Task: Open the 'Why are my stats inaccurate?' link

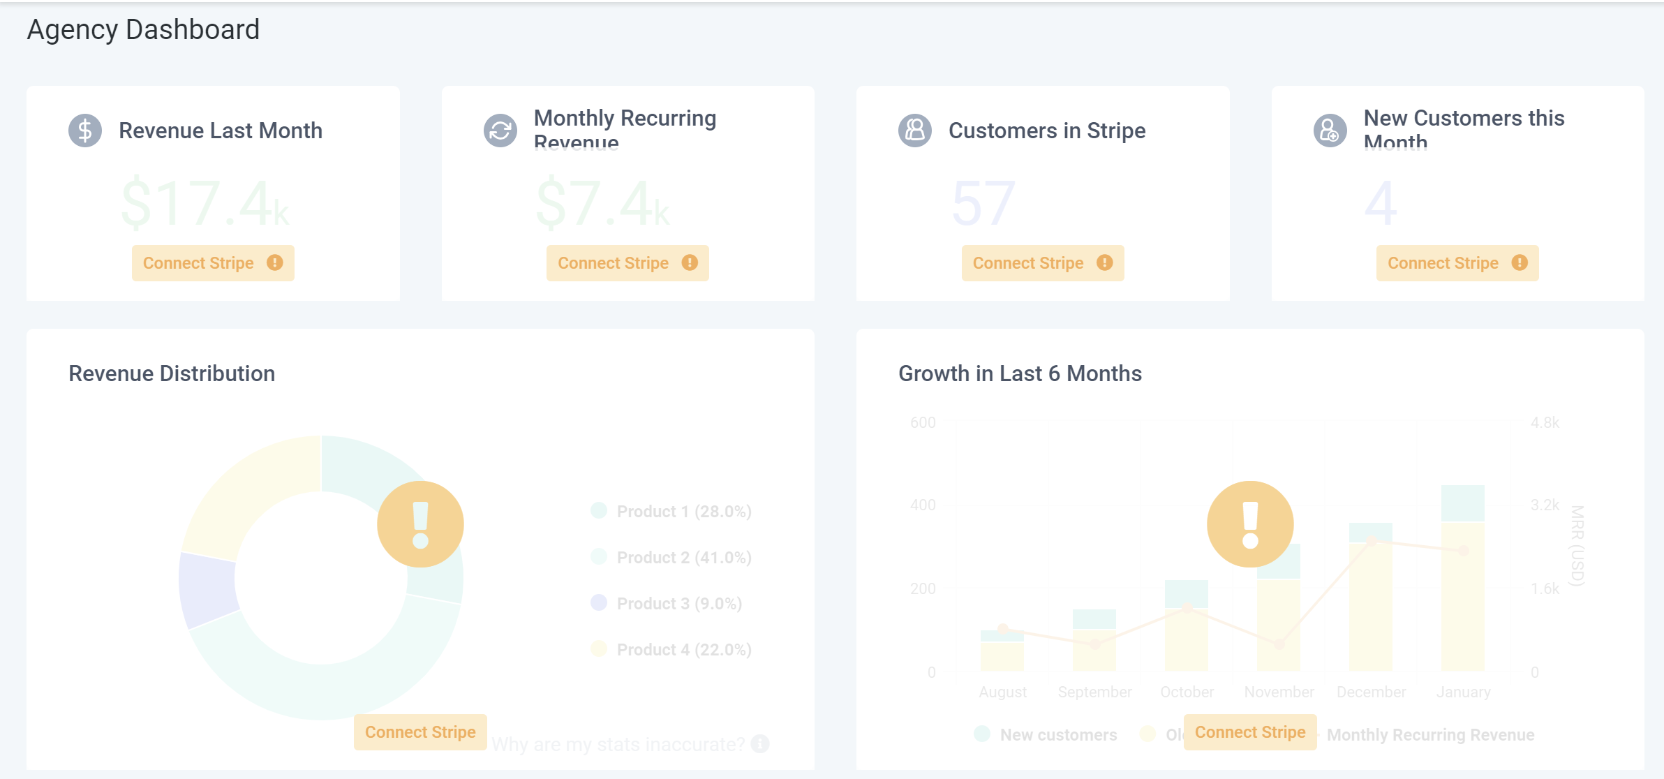Action: pyautogui.click(x=618, y=744)
